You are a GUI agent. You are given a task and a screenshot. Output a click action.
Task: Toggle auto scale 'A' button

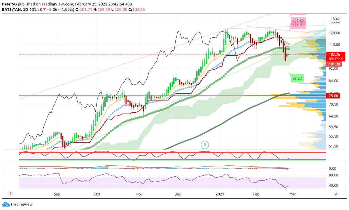[336, 194]
